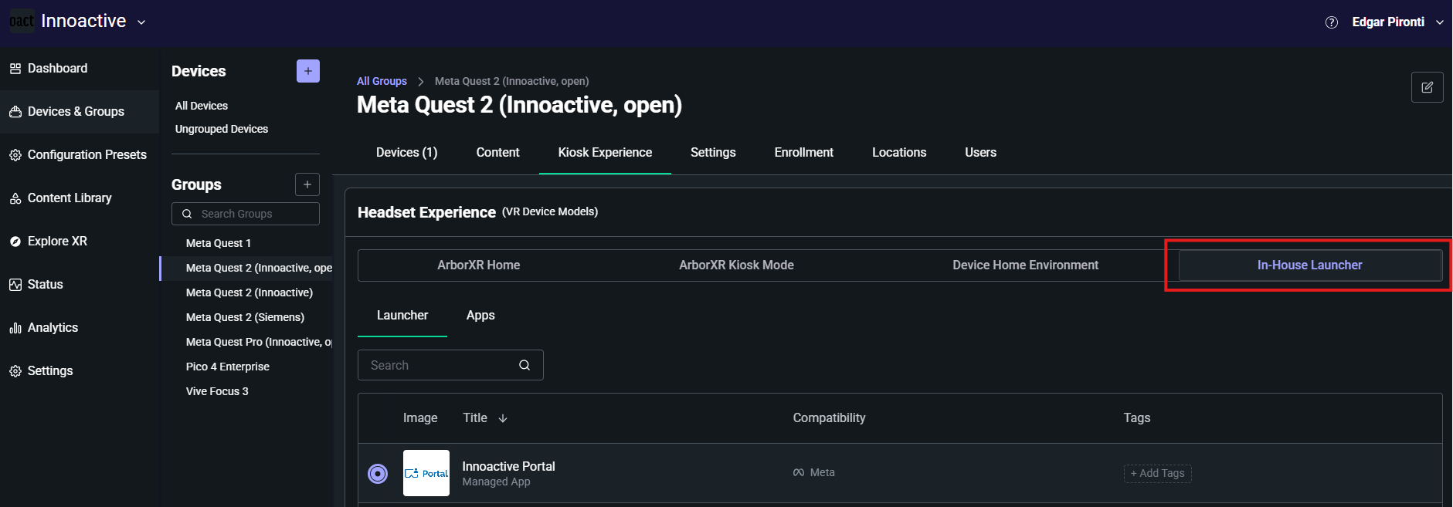Click the search magnifier icon in Launcher search
The image size is (1453, 507).
point(525,365)
